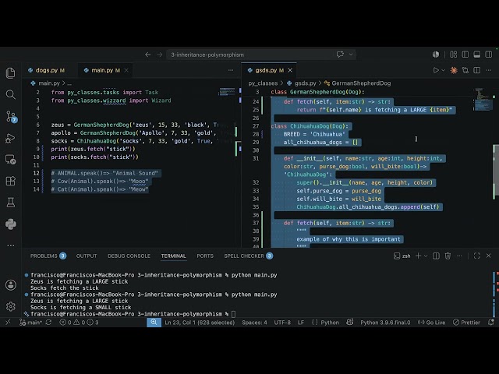Viewport: 499px width, 374px height.
Task: Open the Remote Explorer view
Action: (x=10, y=159)
